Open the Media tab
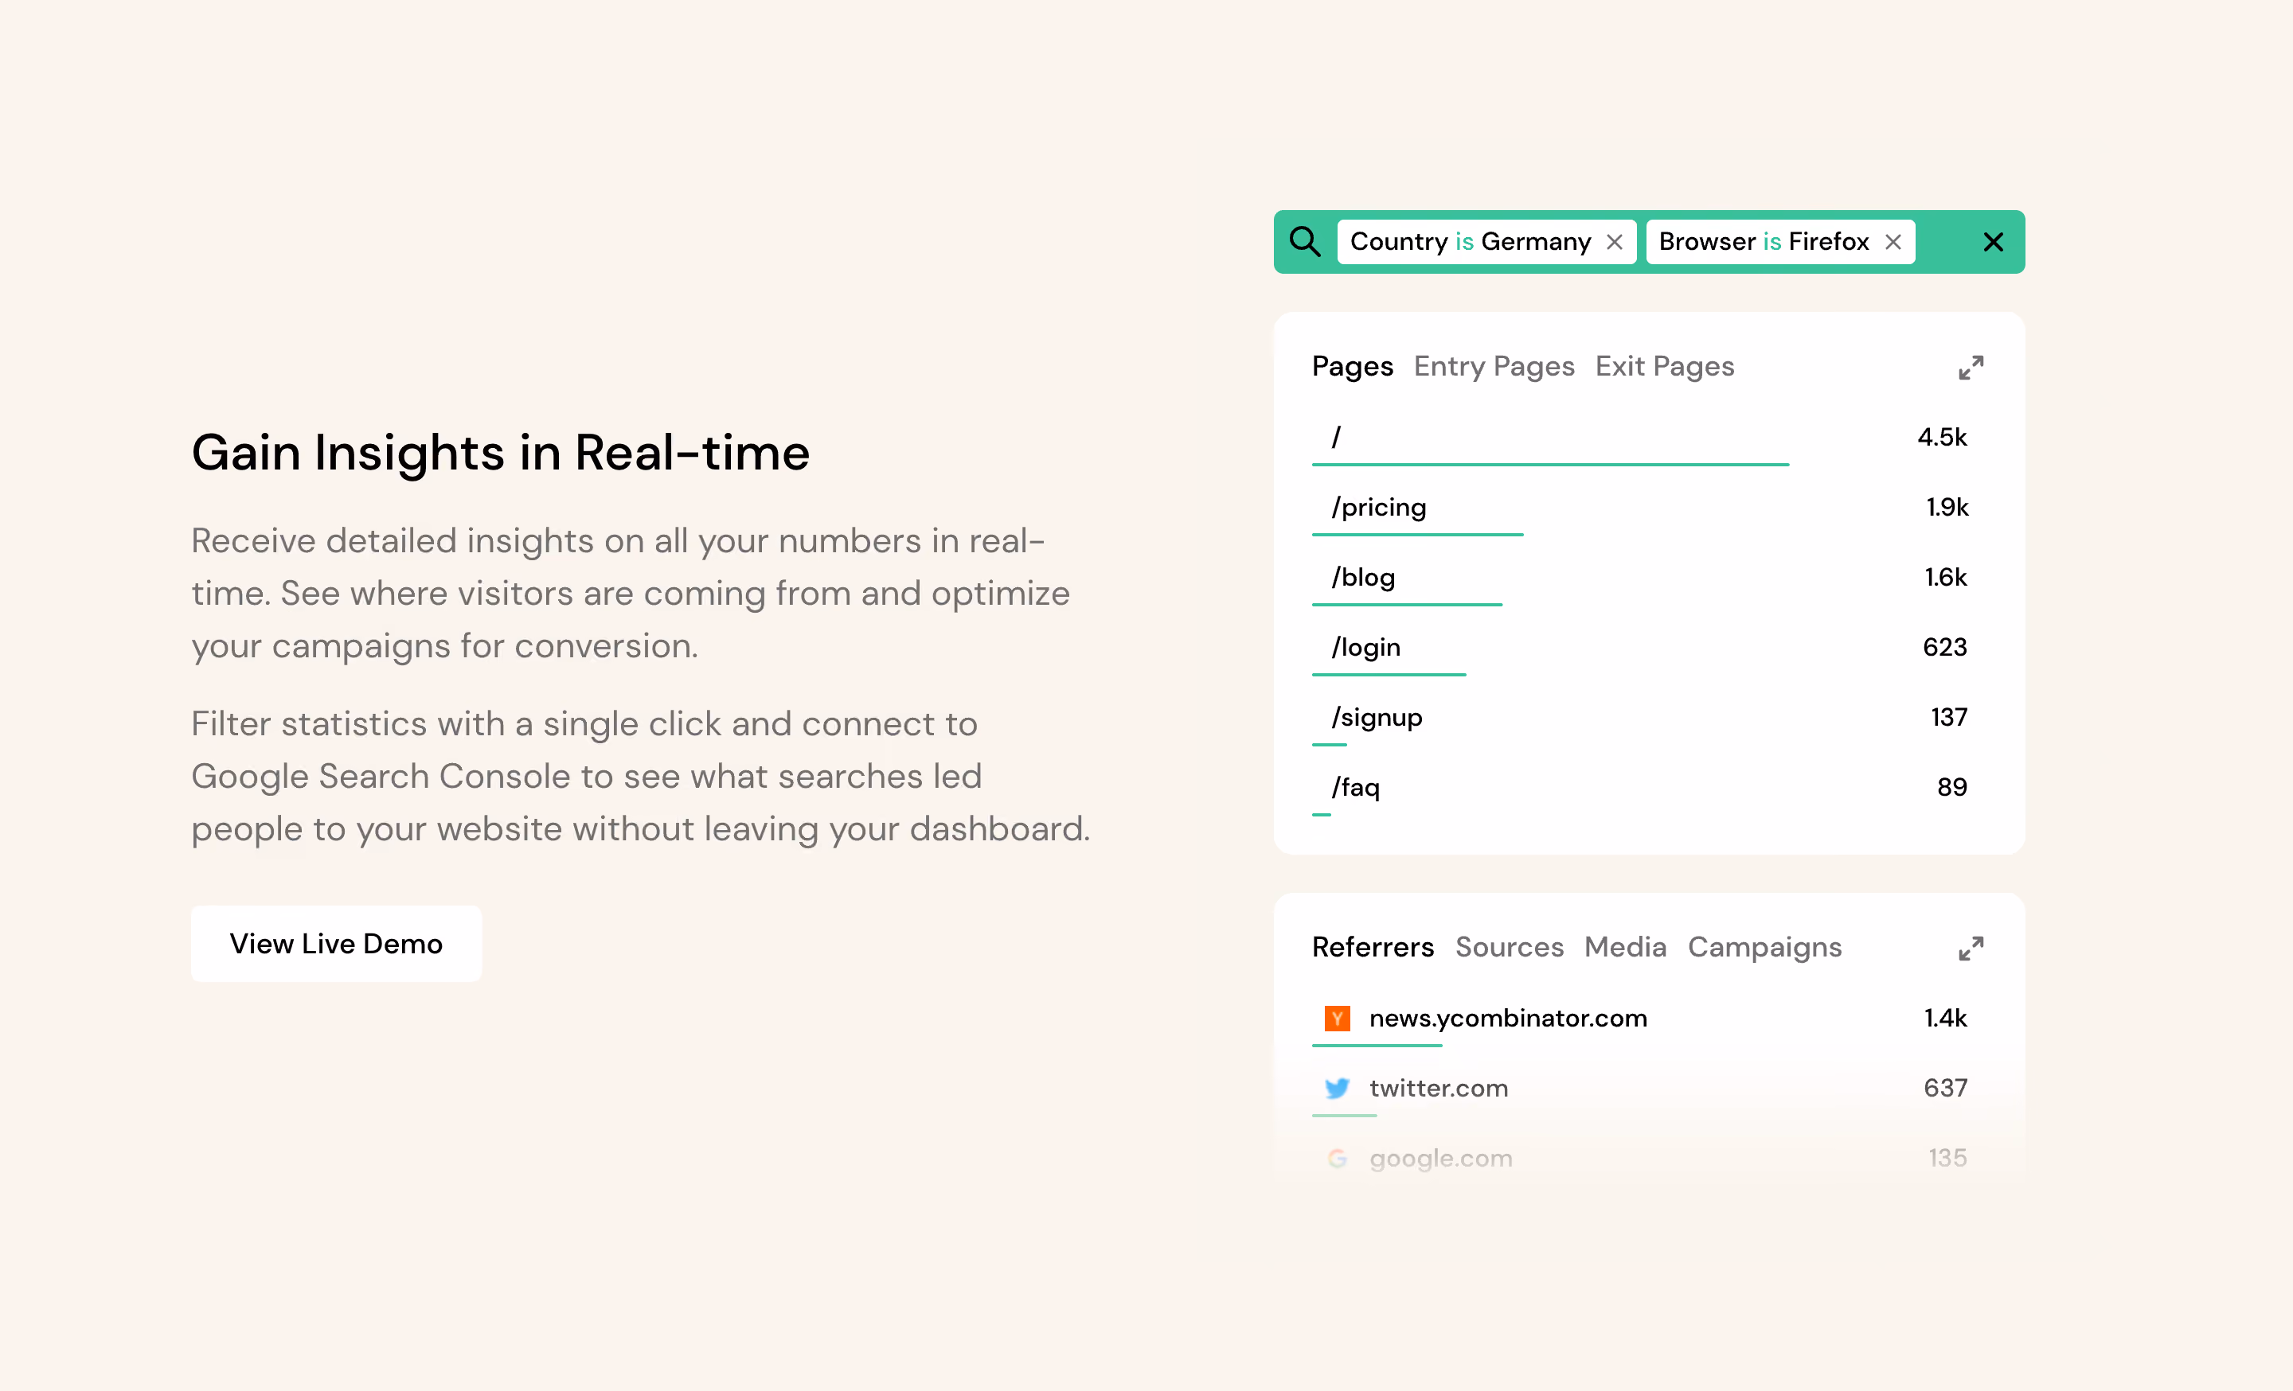 [1625, 946]
